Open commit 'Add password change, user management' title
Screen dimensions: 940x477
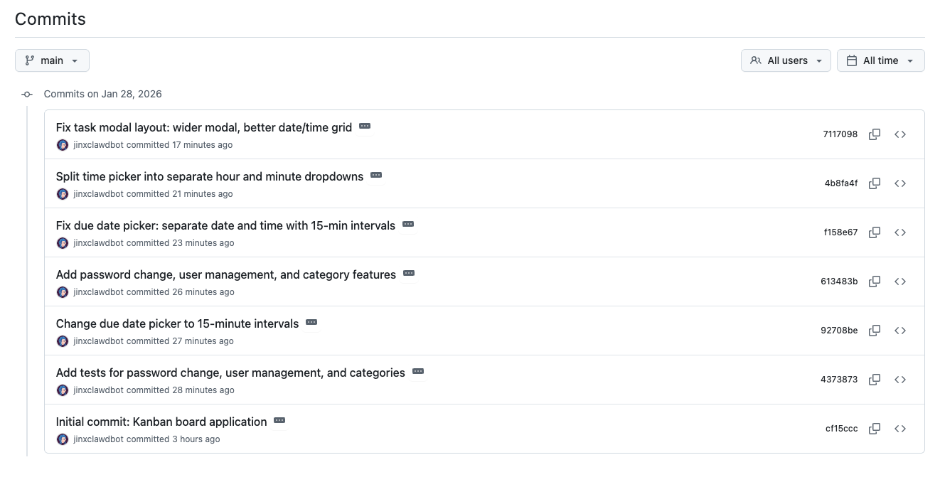click(x=225, y=274)
